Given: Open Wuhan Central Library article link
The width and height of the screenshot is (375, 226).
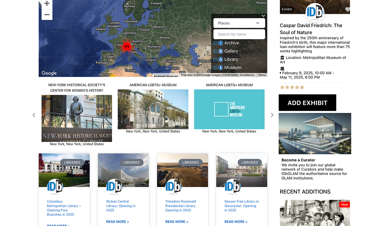Looking at the screenshot, I should [121, 206].
